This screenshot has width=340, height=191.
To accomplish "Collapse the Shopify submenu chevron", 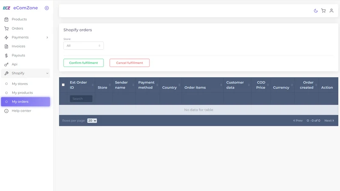I will pyautogui.click(x=47, y=73).
